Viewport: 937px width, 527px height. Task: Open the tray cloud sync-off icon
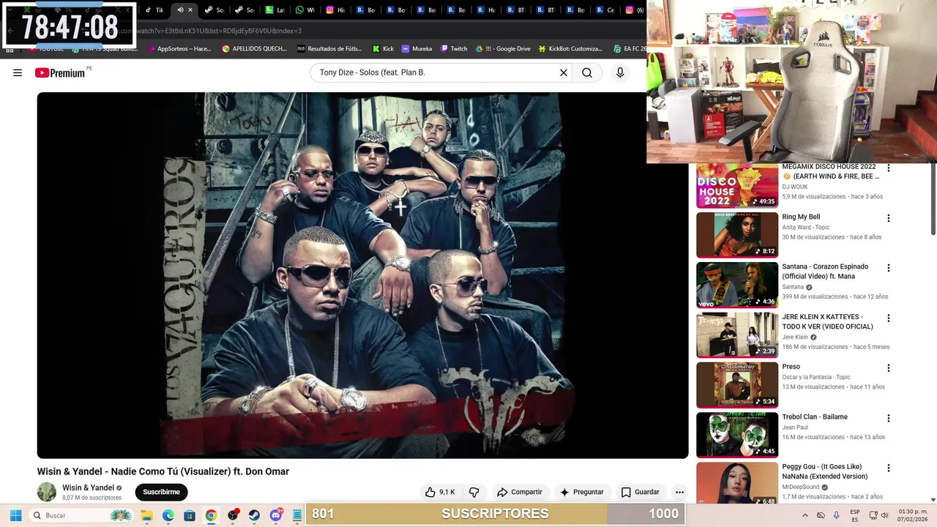click(x=821, y=515)
